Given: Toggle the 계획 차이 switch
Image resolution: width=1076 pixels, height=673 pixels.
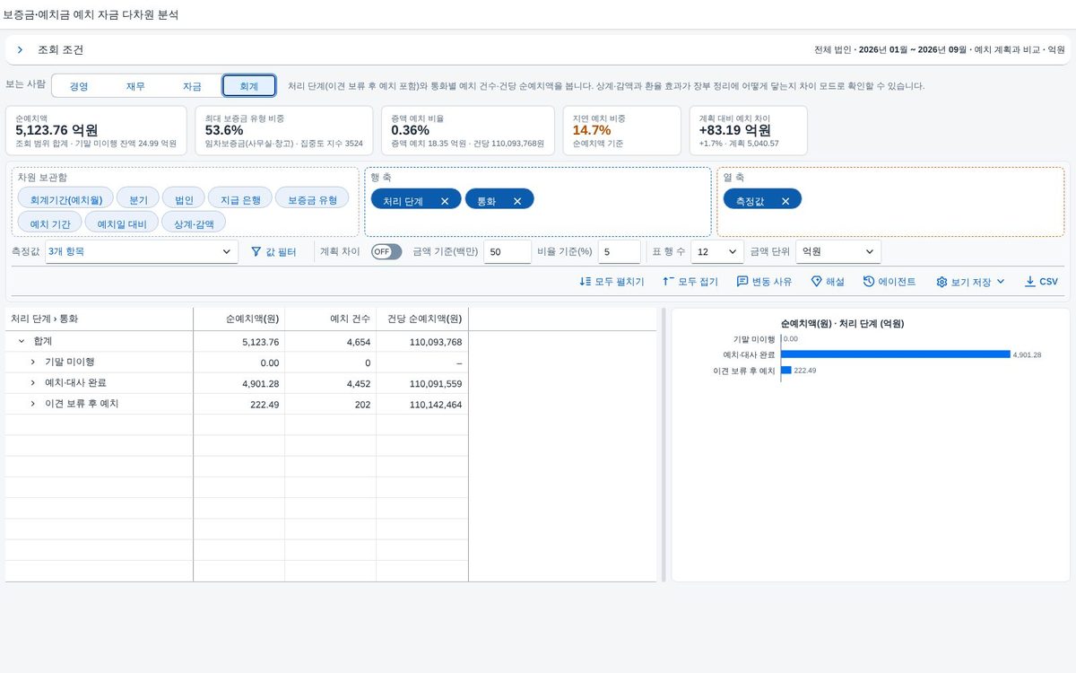Looking at the screenshot, I should pos(386,252).
